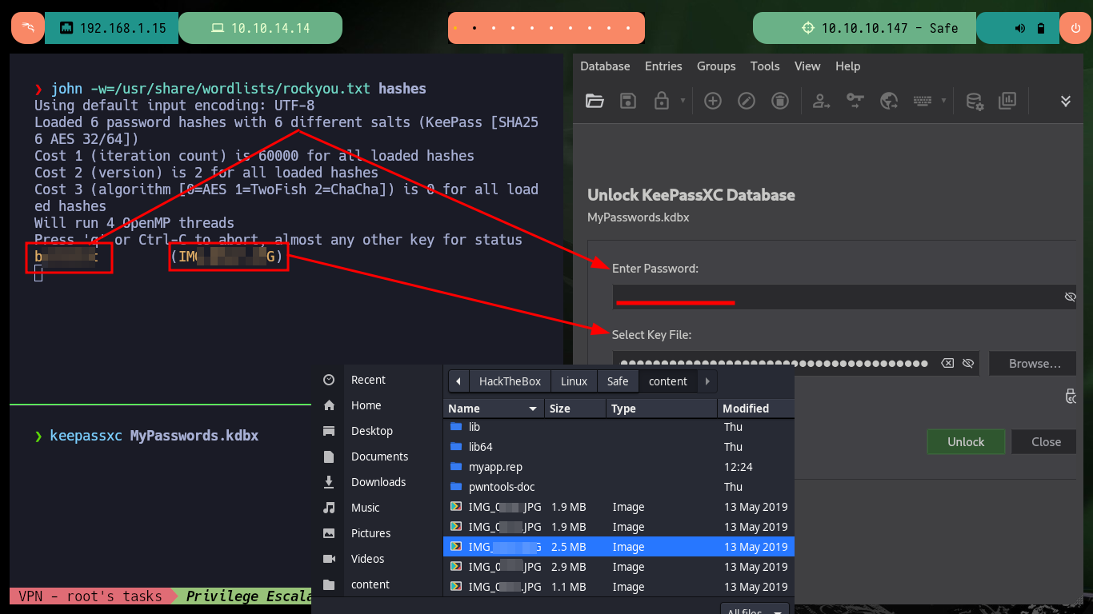Open the Database menu
1093x614 pixels.
coord(605,66)
